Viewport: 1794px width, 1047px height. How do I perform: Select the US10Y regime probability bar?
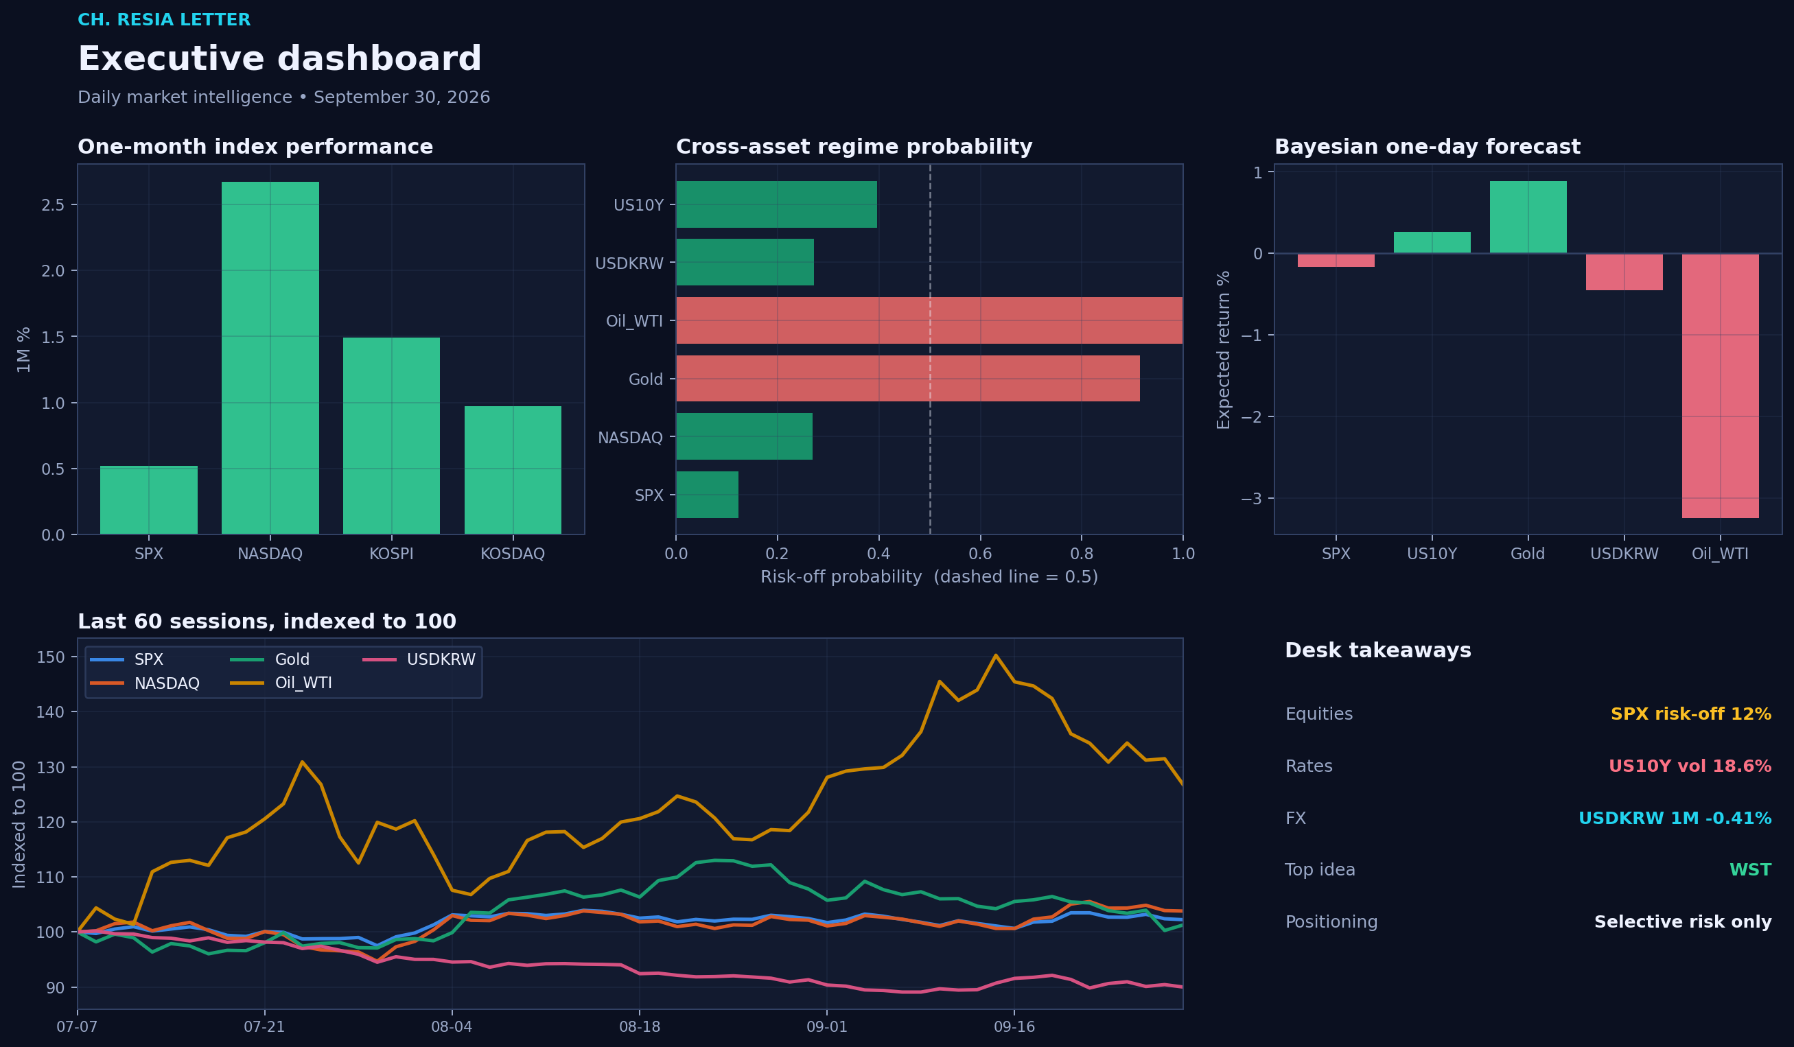click(777, 204)
